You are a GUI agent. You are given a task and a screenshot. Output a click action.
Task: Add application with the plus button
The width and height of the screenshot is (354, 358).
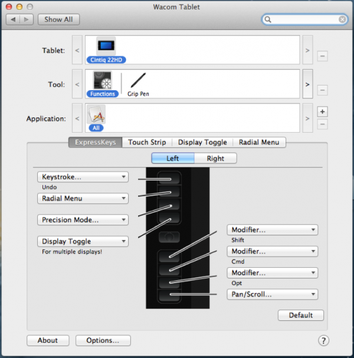[322, 111]
